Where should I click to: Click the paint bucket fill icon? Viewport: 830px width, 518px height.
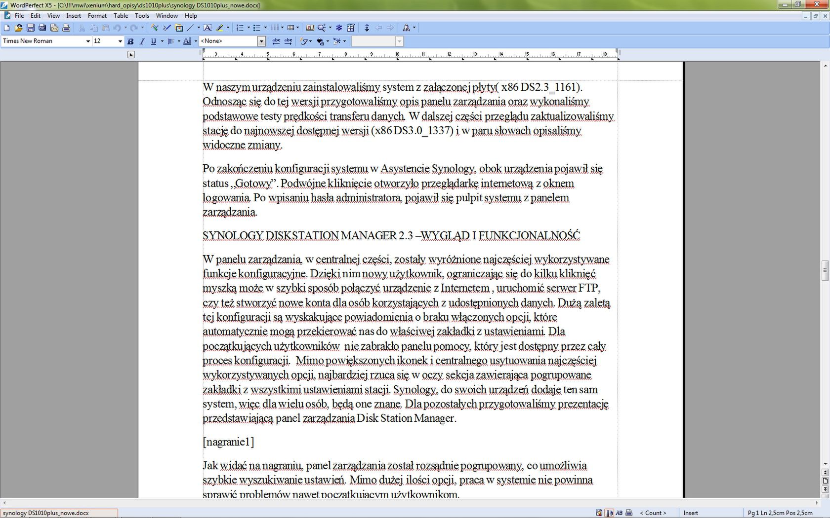click(320, 41)
